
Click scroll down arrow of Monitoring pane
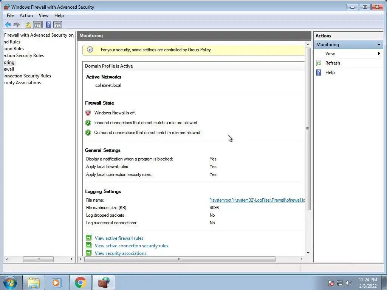tap(308, 253)
